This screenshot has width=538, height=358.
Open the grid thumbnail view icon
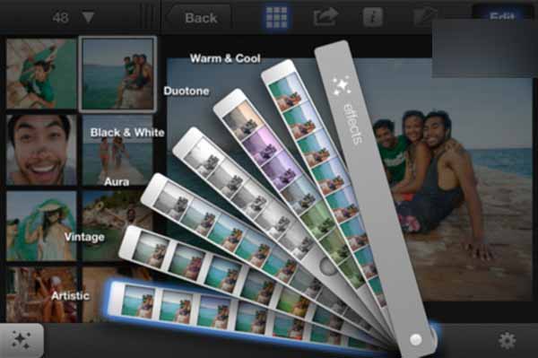tap(276, 17)
